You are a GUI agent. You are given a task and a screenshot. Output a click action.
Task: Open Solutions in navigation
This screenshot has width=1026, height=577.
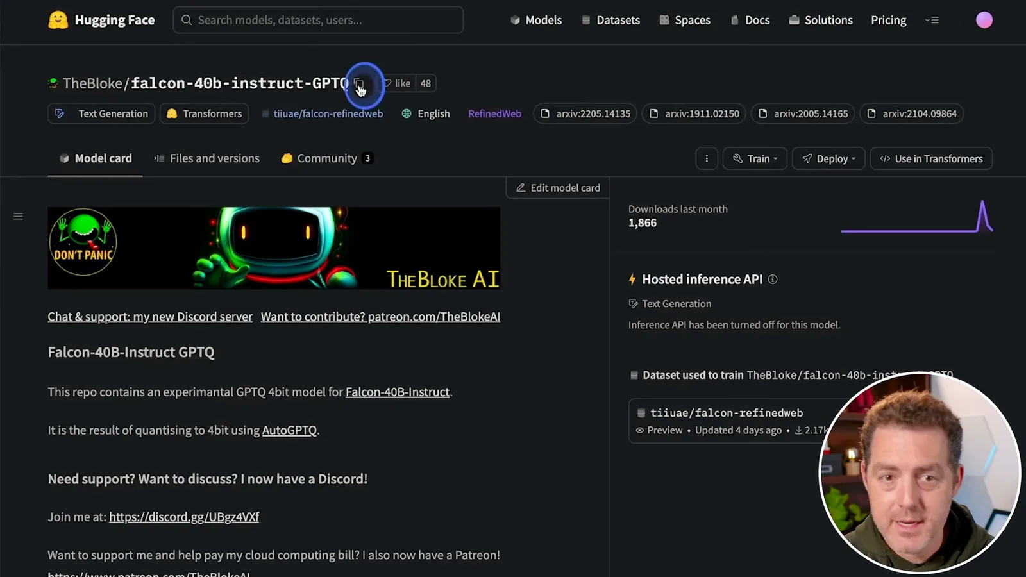tap(821, 20)
